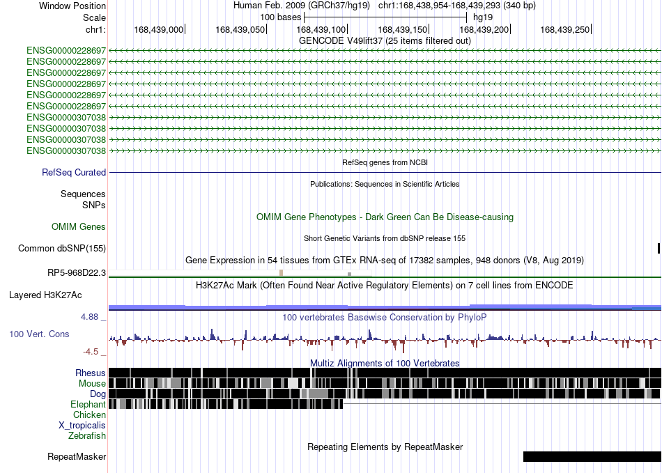Click the RefSeq Curated track label
This screenshot has height=473, width=662.
(74, 173)
